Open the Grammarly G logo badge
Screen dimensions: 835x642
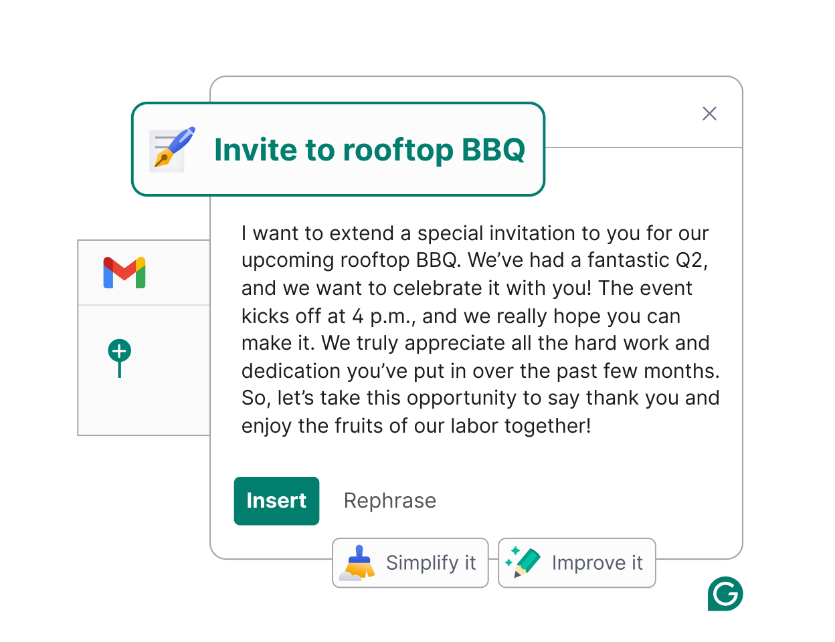coord(725,594)
